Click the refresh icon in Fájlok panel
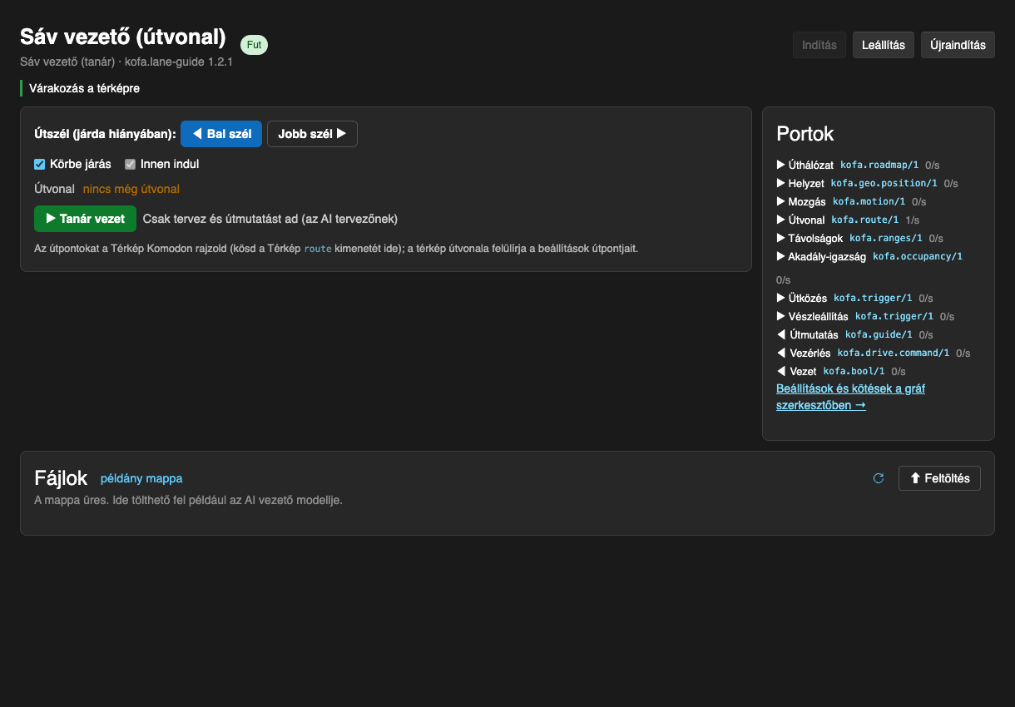This screenshot has height=707, width=1015. pyautogui.click(x=878, y=478)
